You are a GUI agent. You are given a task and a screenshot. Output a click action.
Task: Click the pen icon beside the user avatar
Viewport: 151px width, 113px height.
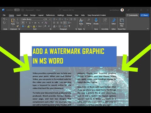(128, 10)
